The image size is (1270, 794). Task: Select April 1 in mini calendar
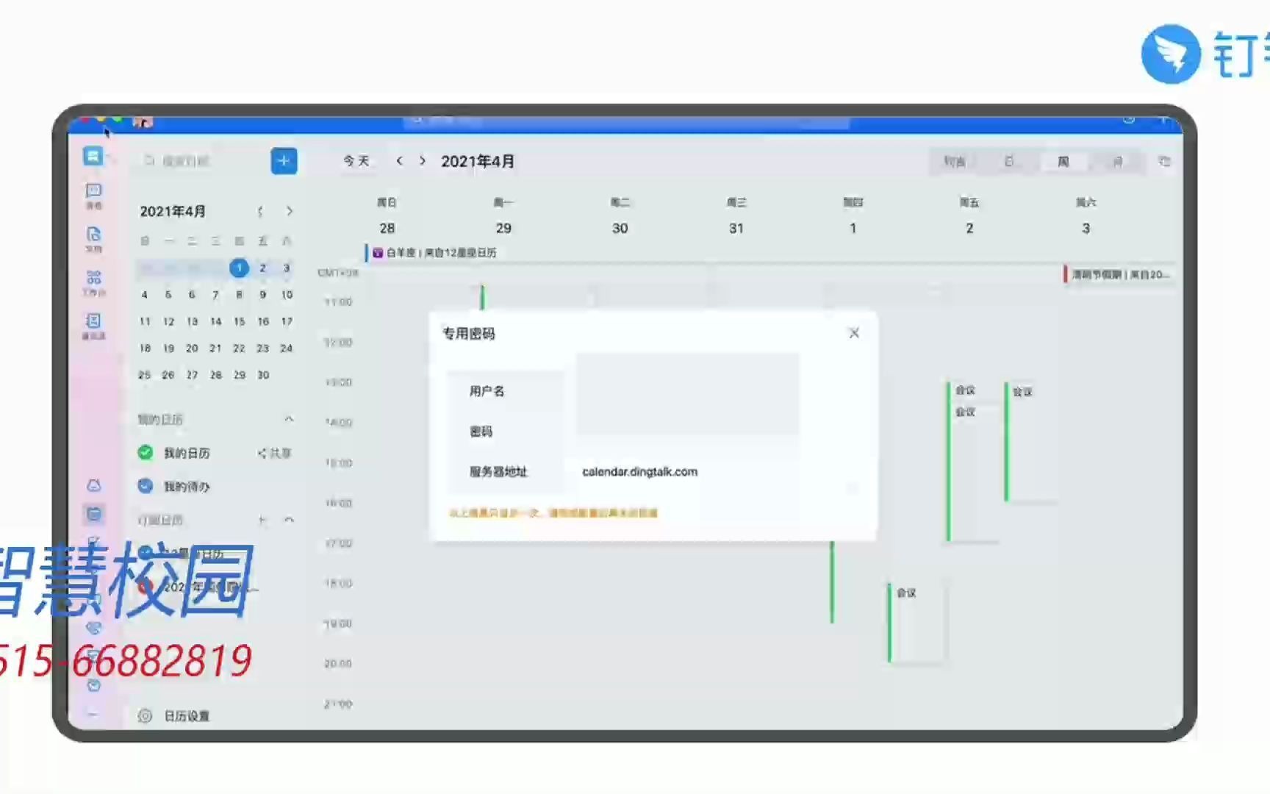click(x=239, y=268)
